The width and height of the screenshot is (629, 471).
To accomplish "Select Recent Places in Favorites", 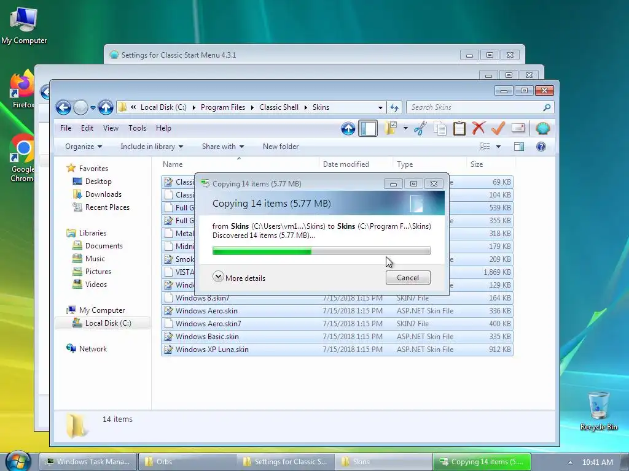I will point(107,207).
